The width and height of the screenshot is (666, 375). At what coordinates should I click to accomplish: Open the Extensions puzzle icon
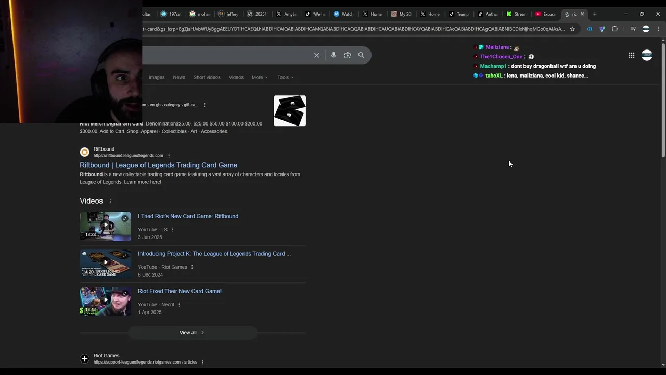coord(614,29)
